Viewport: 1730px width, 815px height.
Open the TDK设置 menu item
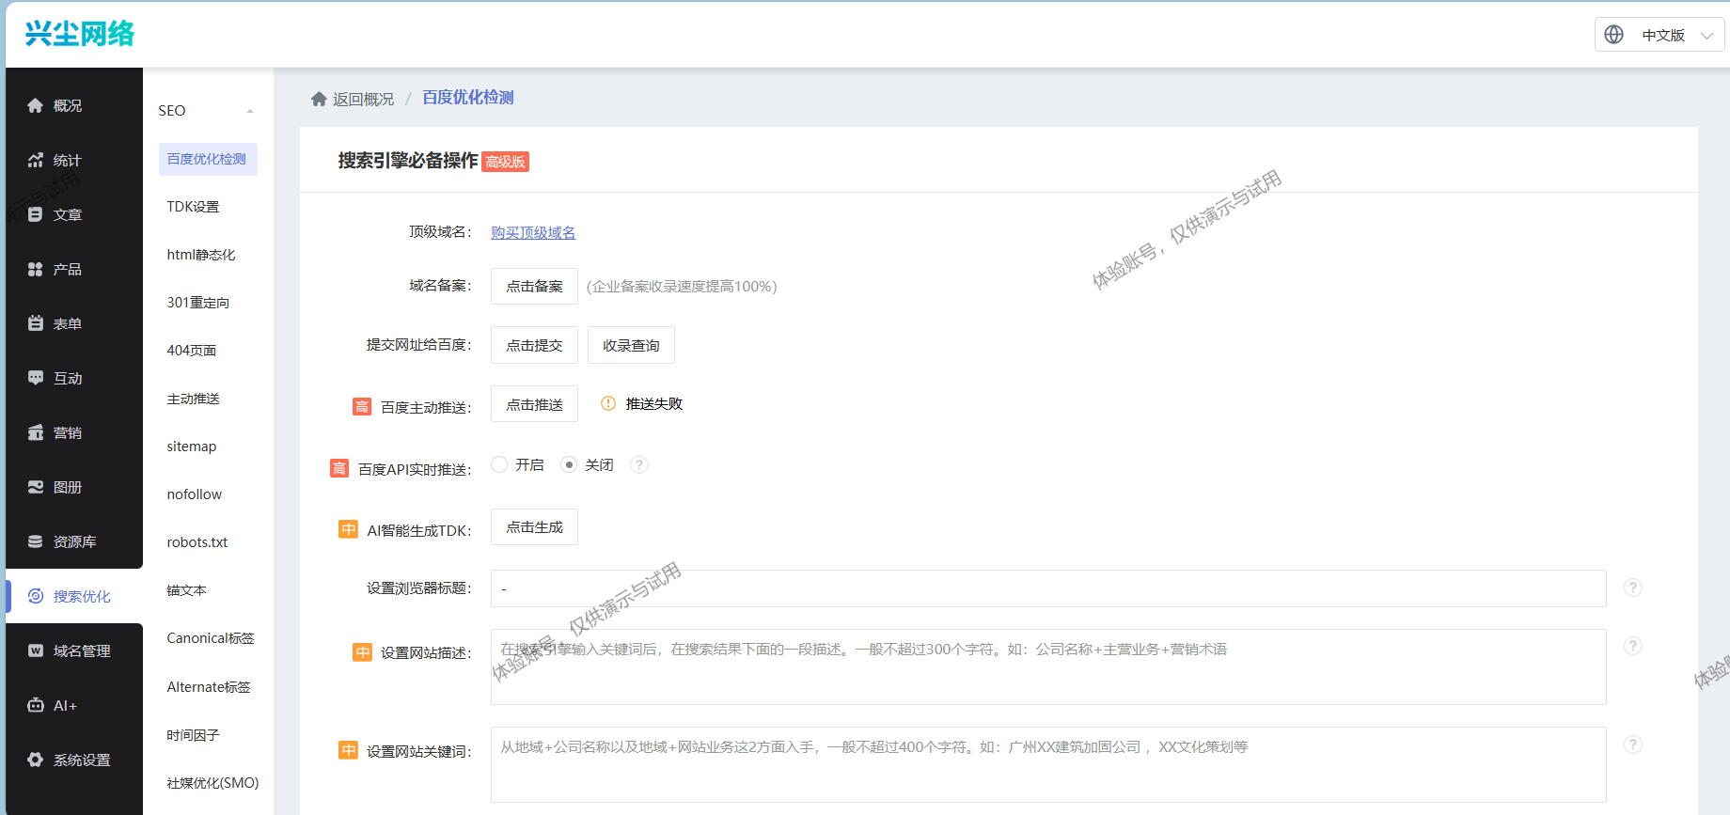pyautogui.click(x=193, y=207)
